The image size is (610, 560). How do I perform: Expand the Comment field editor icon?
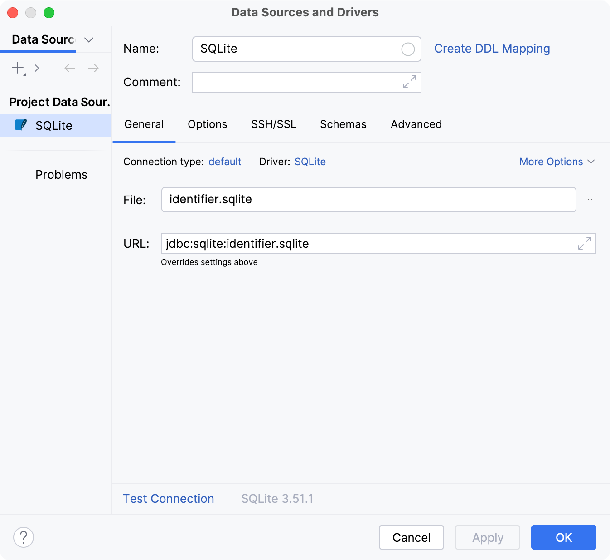[409, 82]
